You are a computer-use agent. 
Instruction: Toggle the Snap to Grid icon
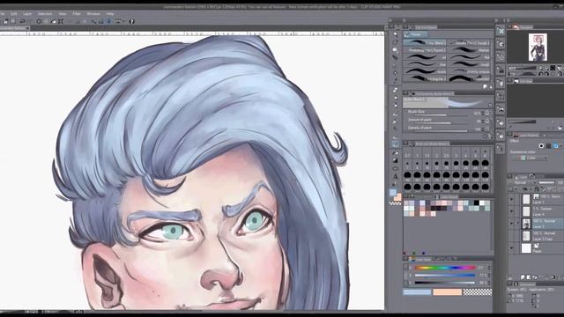pos(108,21)
